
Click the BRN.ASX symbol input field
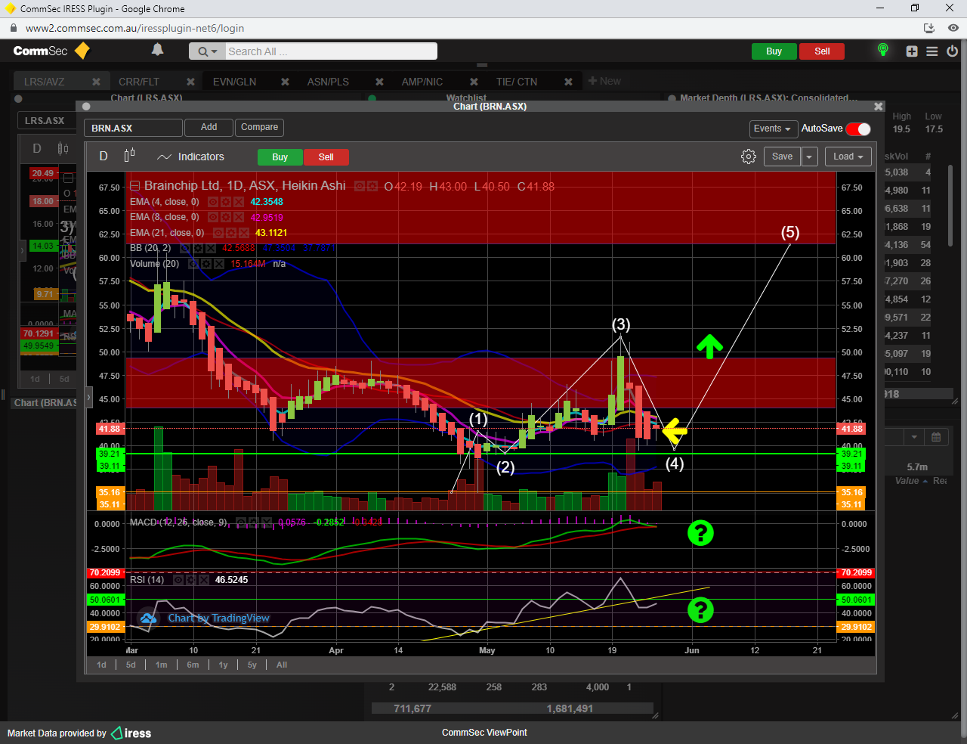point(133,128)
